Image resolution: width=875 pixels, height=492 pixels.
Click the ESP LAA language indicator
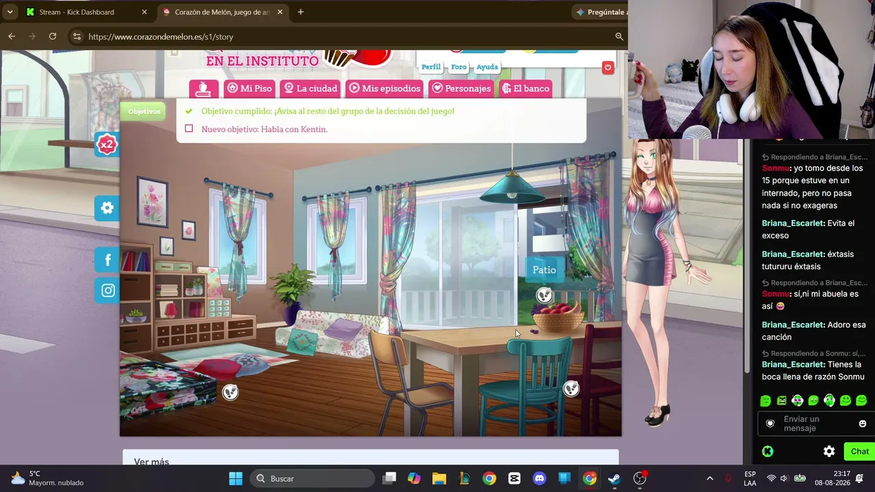(750, 478)
